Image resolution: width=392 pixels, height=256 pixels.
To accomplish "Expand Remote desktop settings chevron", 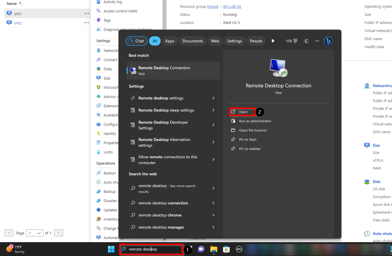I will [x=213, y=98].
